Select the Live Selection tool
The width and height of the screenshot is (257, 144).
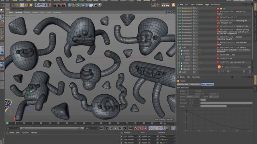[x=14, y=5]
